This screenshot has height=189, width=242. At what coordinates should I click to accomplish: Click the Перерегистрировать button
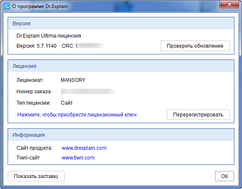[x=198, y=115]
